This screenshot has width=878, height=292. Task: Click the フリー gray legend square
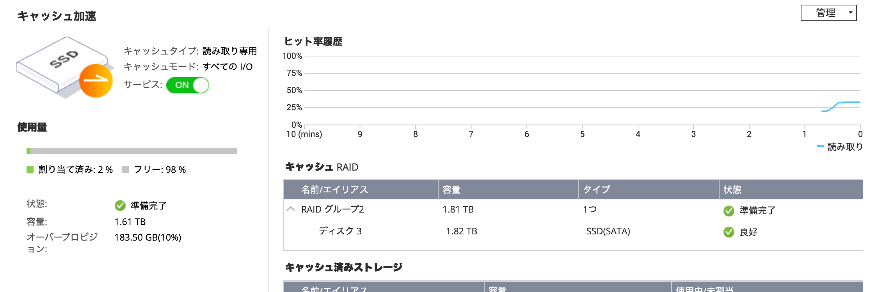(126, 169)
